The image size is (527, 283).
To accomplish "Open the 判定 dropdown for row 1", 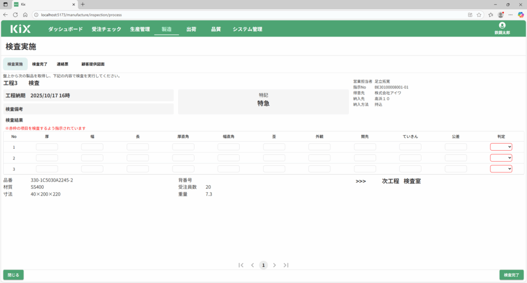I will (501, 147).
